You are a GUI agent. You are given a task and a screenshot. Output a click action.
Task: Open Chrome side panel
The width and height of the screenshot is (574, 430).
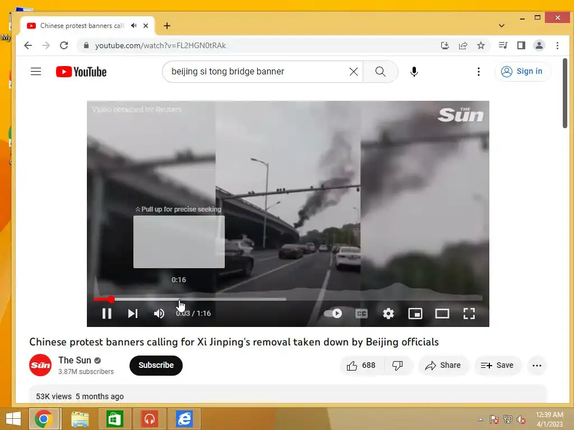click(x=521, y=45)
